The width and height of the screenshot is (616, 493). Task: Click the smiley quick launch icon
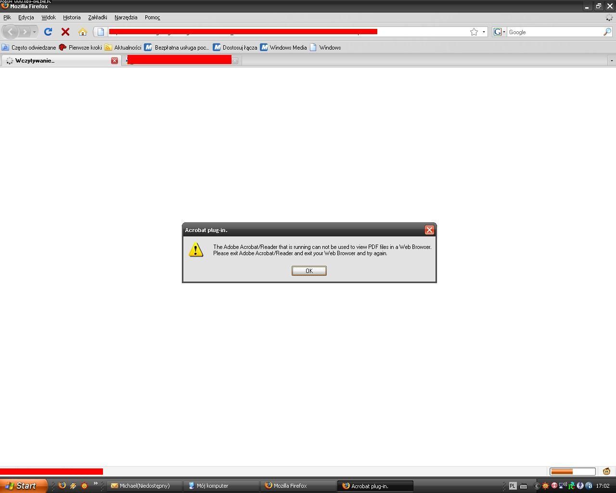point(84,486)
